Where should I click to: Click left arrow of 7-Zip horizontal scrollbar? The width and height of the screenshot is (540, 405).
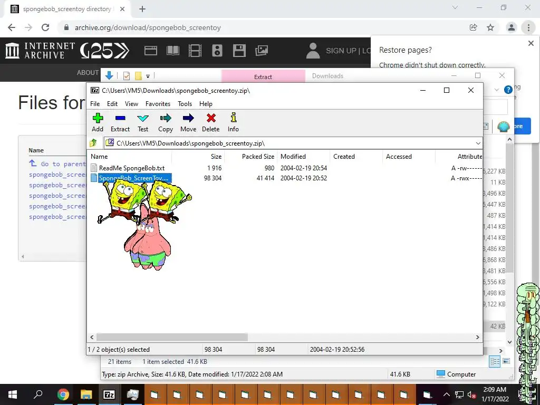pos(92,337)
